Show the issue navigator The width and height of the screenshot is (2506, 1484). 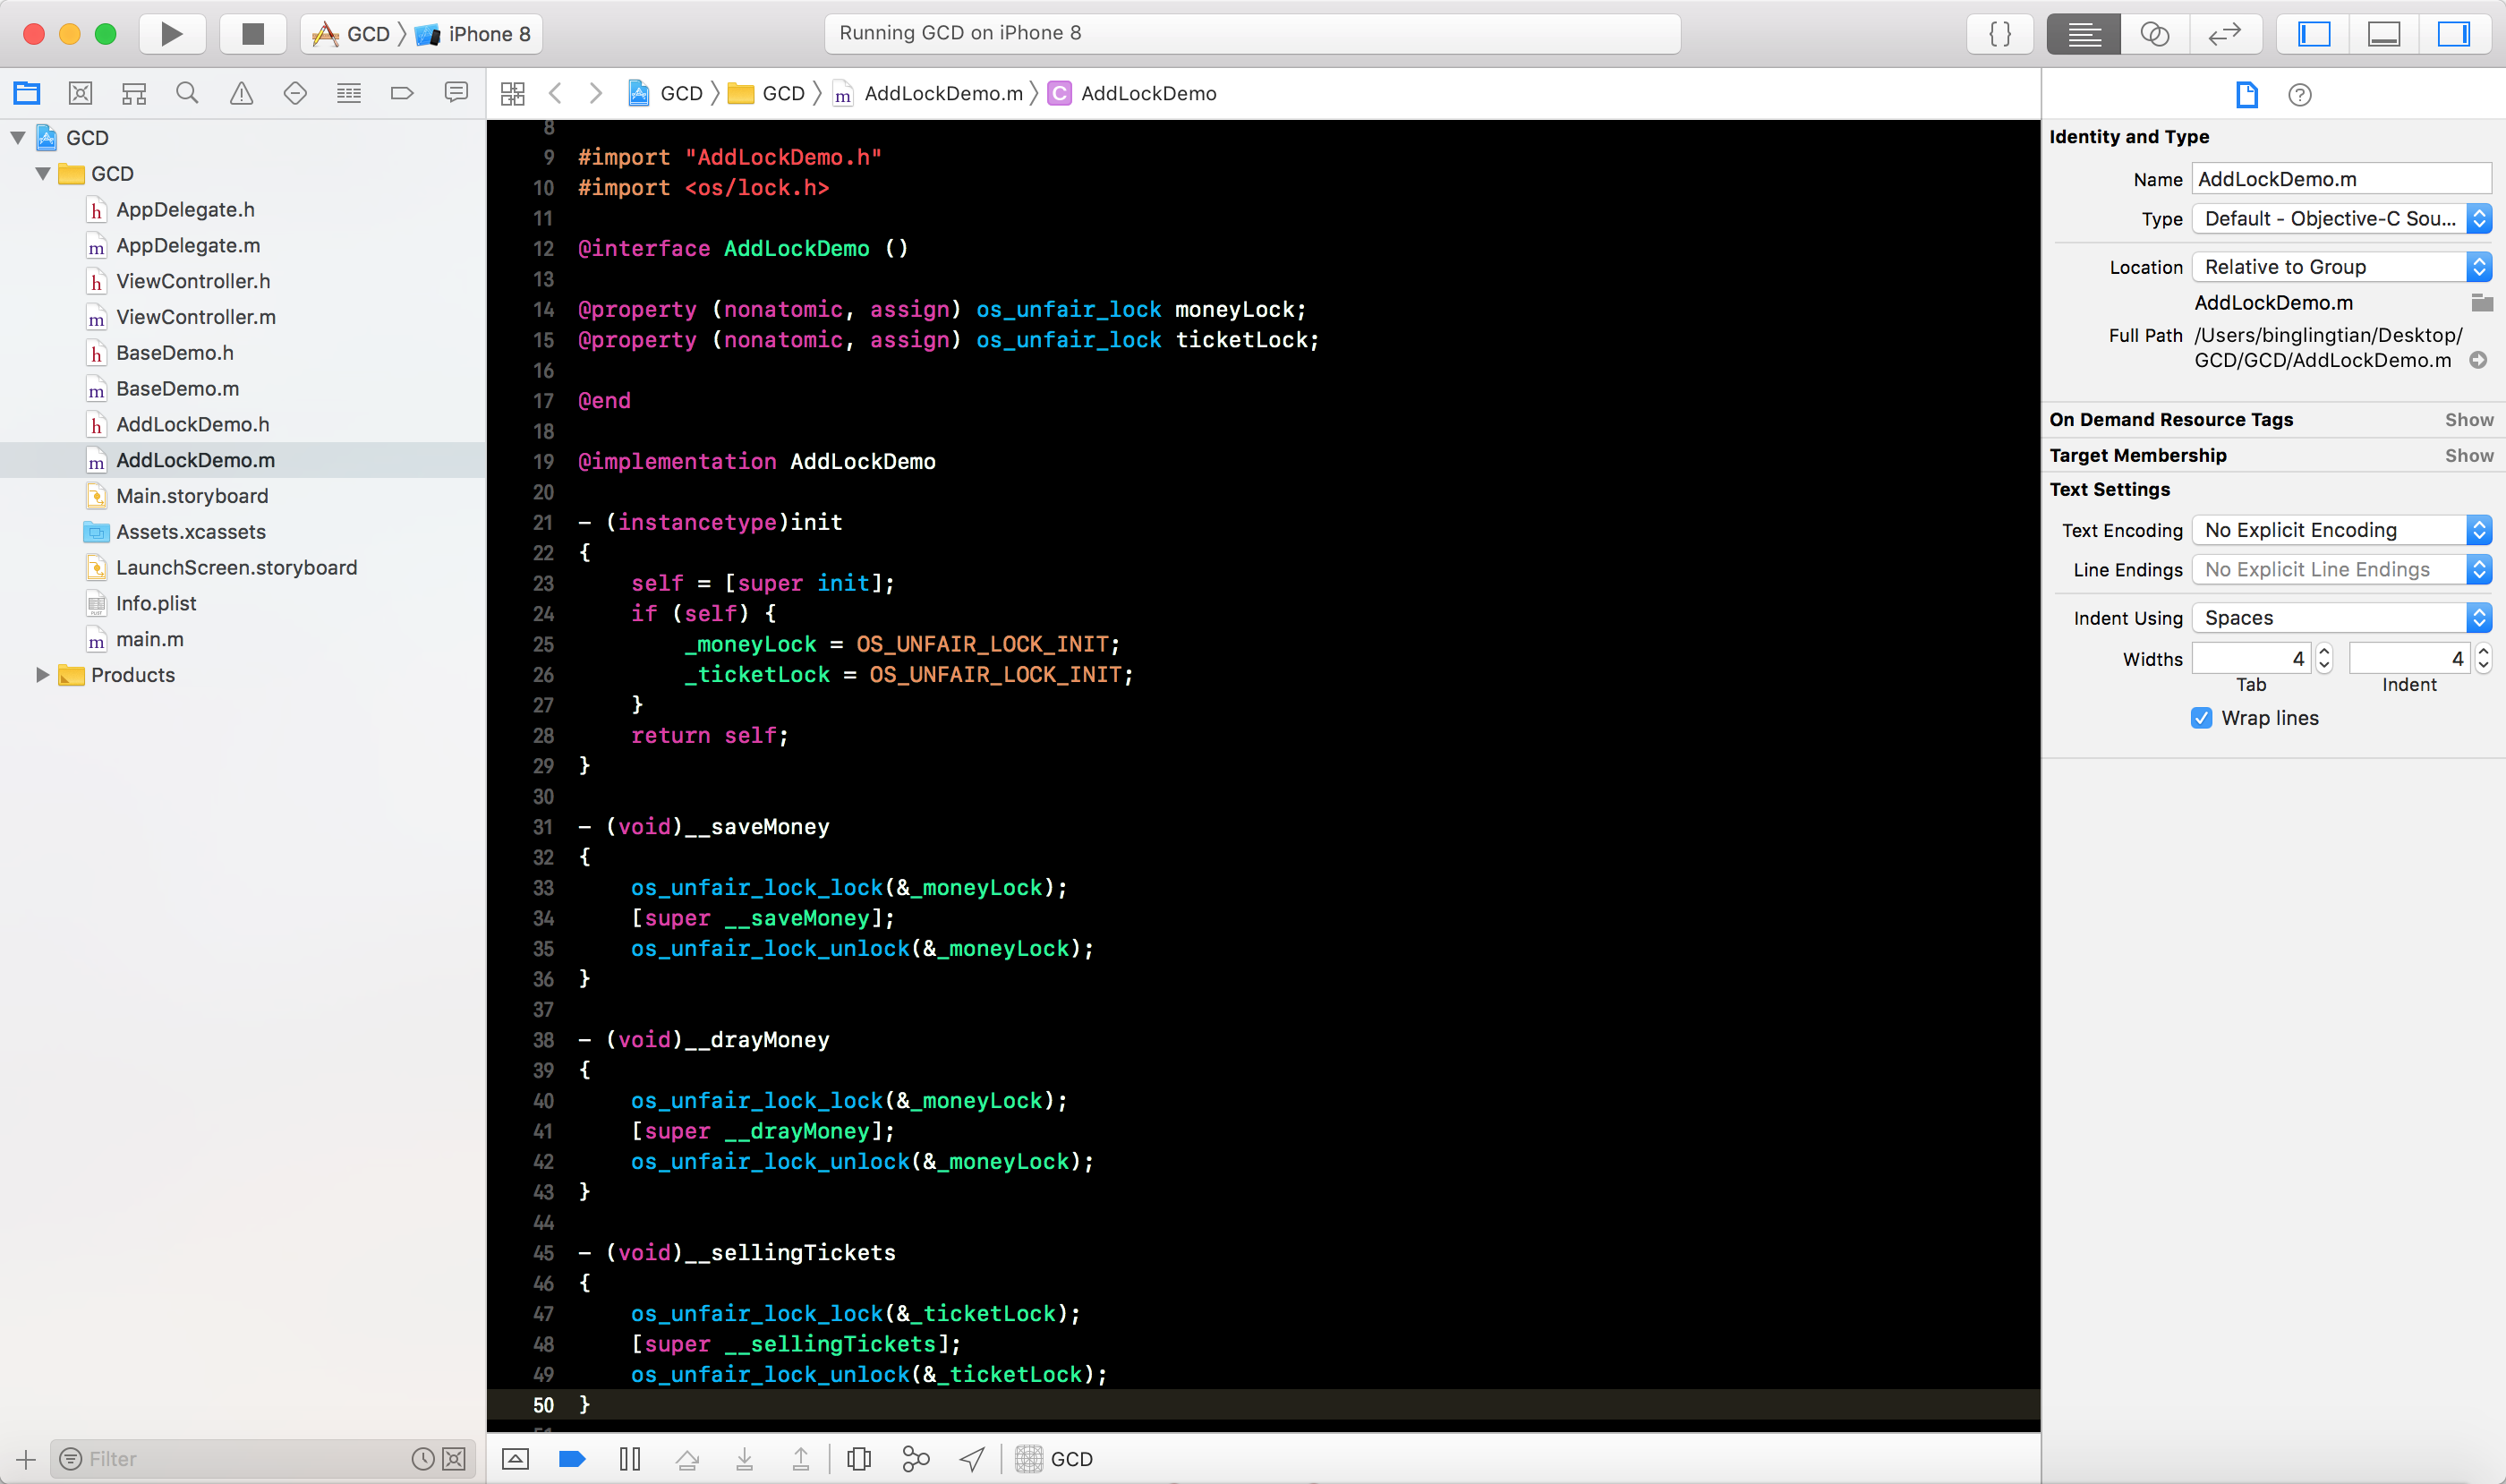click(241, 93)
